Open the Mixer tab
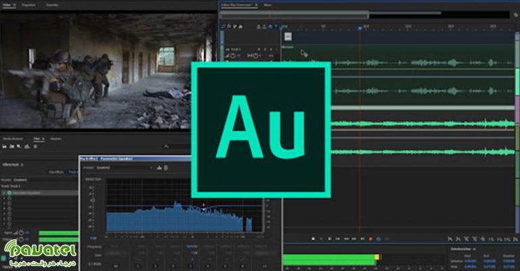Screen dimensions: 520x271 pyautogui.click(x=267, y=5)
